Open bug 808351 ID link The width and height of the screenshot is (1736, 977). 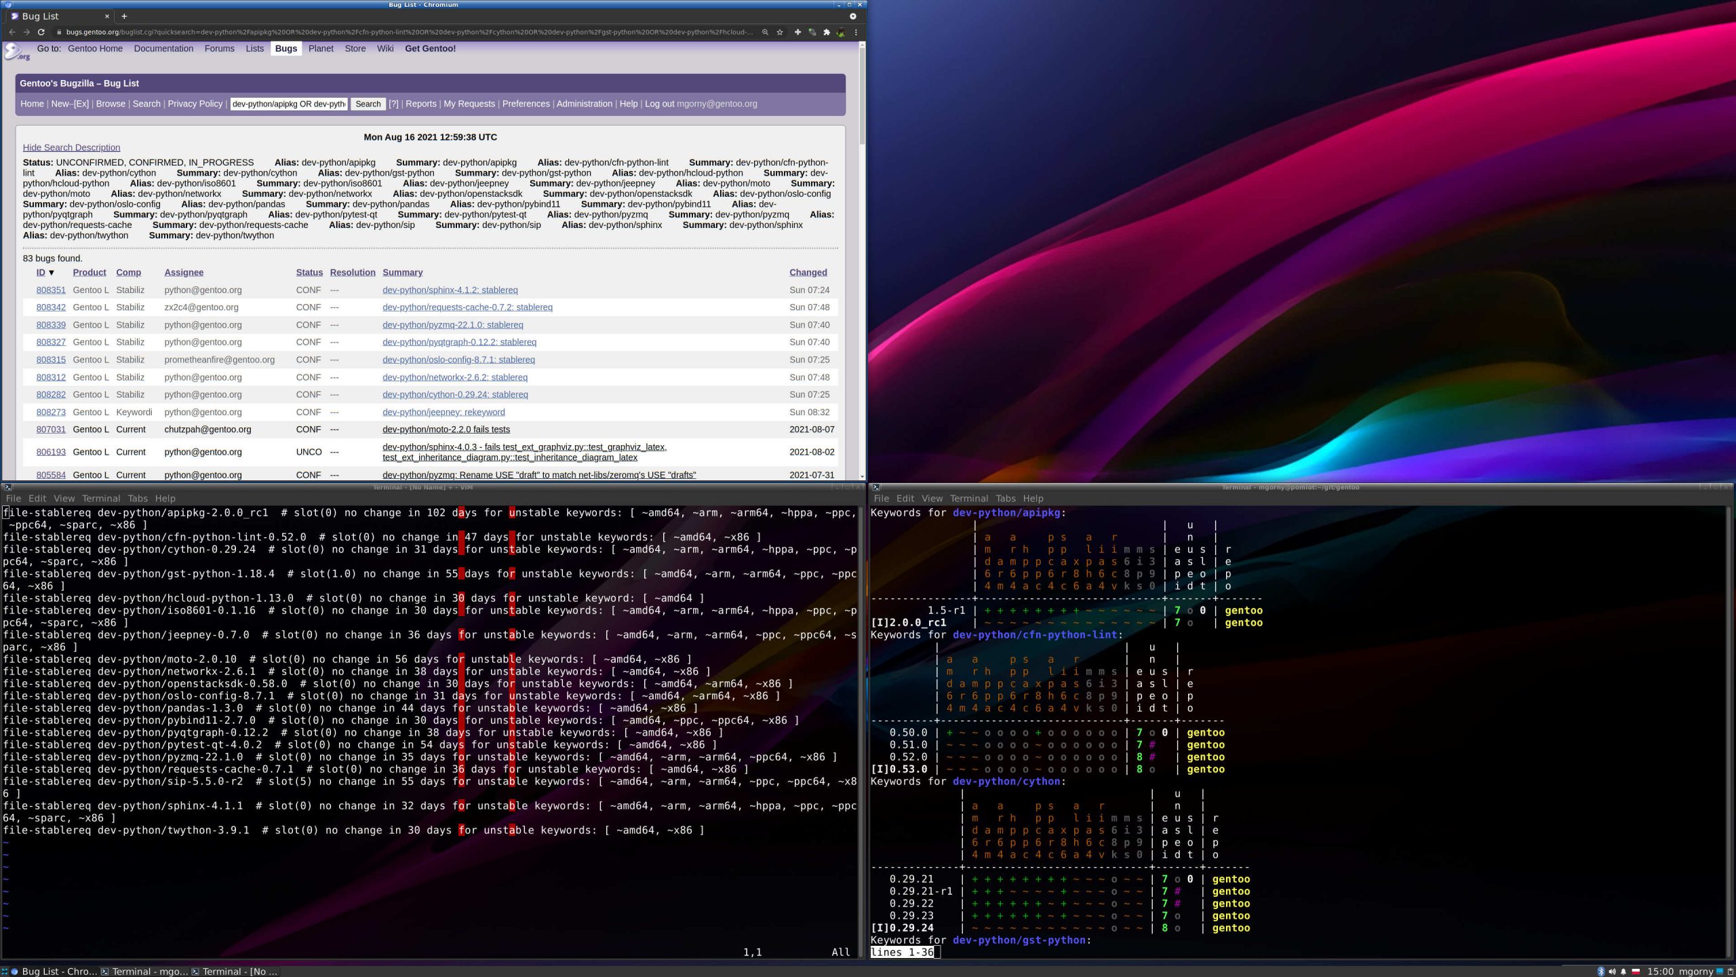(x=51, y=290)
